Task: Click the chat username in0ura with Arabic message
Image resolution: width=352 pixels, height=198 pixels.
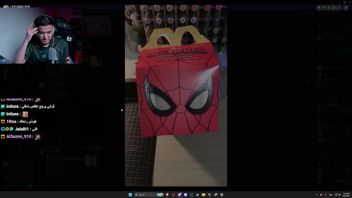Action: pos(12,106)
